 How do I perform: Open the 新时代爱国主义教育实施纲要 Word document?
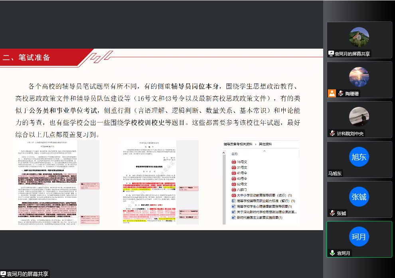259,218
